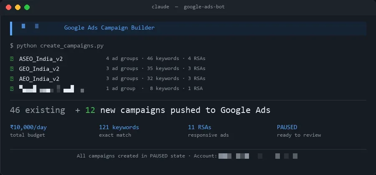Click the 'total budget' label

click(x=27, y=135)
